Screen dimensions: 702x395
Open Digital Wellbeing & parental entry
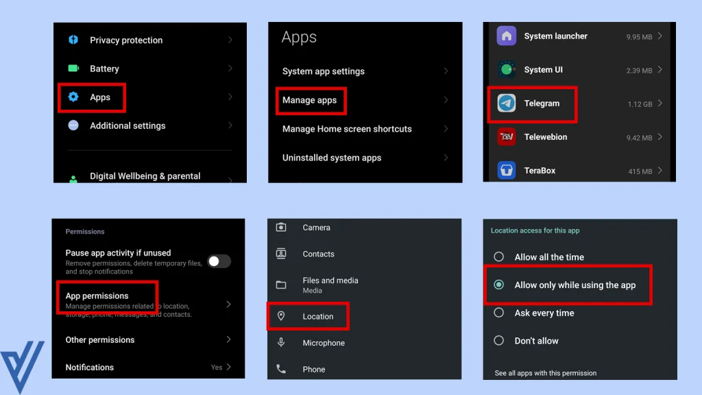150,176
